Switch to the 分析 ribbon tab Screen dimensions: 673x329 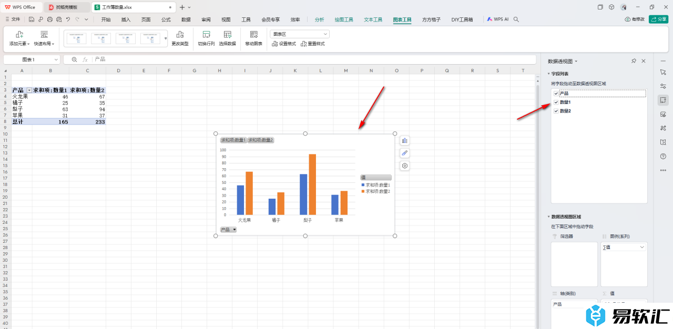pos(319,19)
